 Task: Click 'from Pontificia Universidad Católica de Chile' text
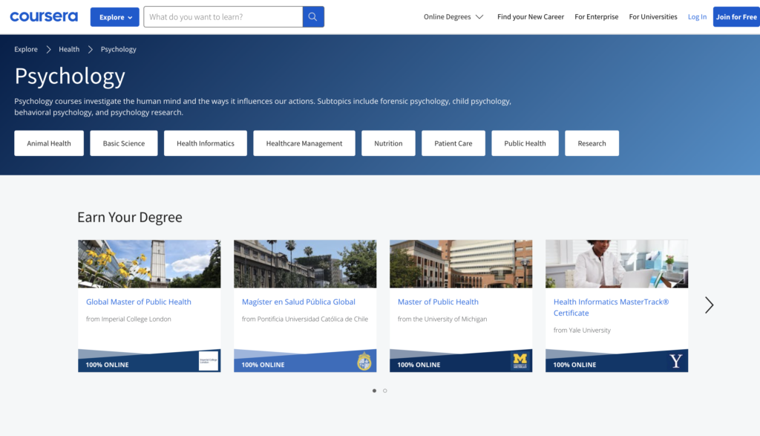coord(305,319)
